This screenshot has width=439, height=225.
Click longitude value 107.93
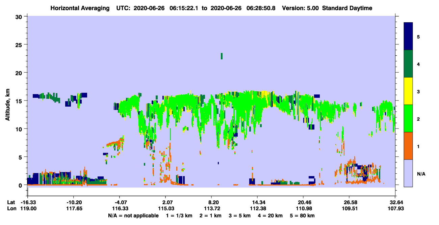click(395, 209)
